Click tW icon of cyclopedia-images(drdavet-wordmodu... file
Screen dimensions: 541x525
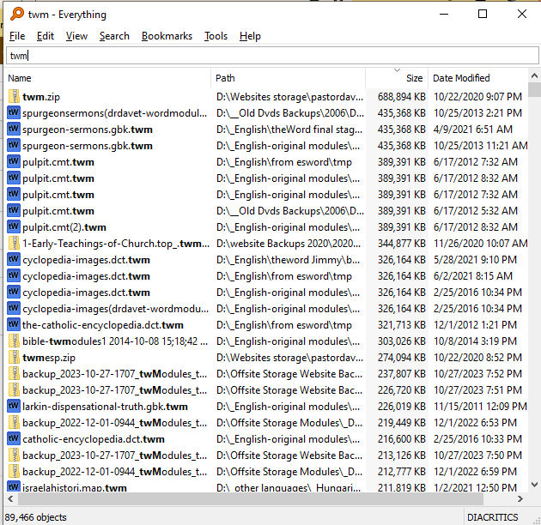[x=14, y=309]
